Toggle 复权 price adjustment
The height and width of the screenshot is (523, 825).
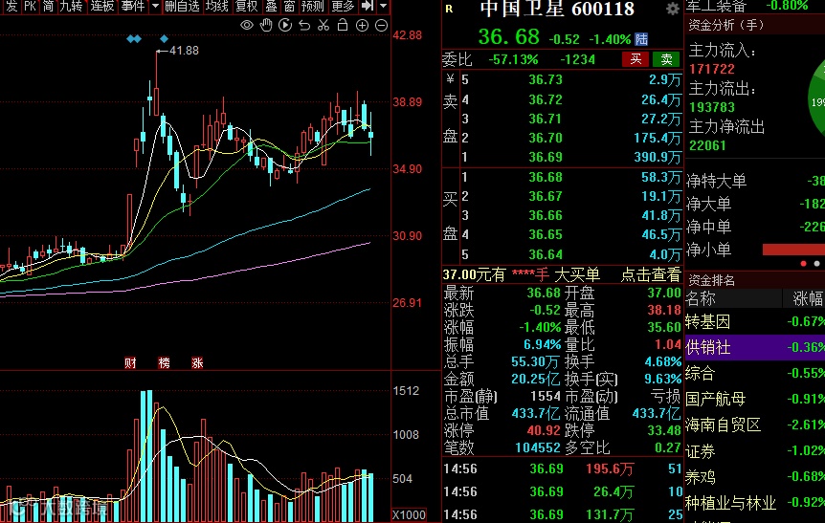(x=246, y=7)
